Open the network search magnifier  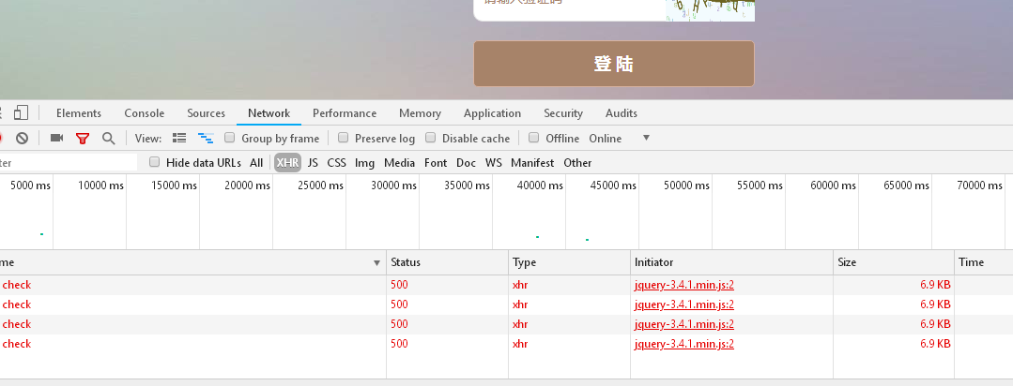[x=109, y=138]
